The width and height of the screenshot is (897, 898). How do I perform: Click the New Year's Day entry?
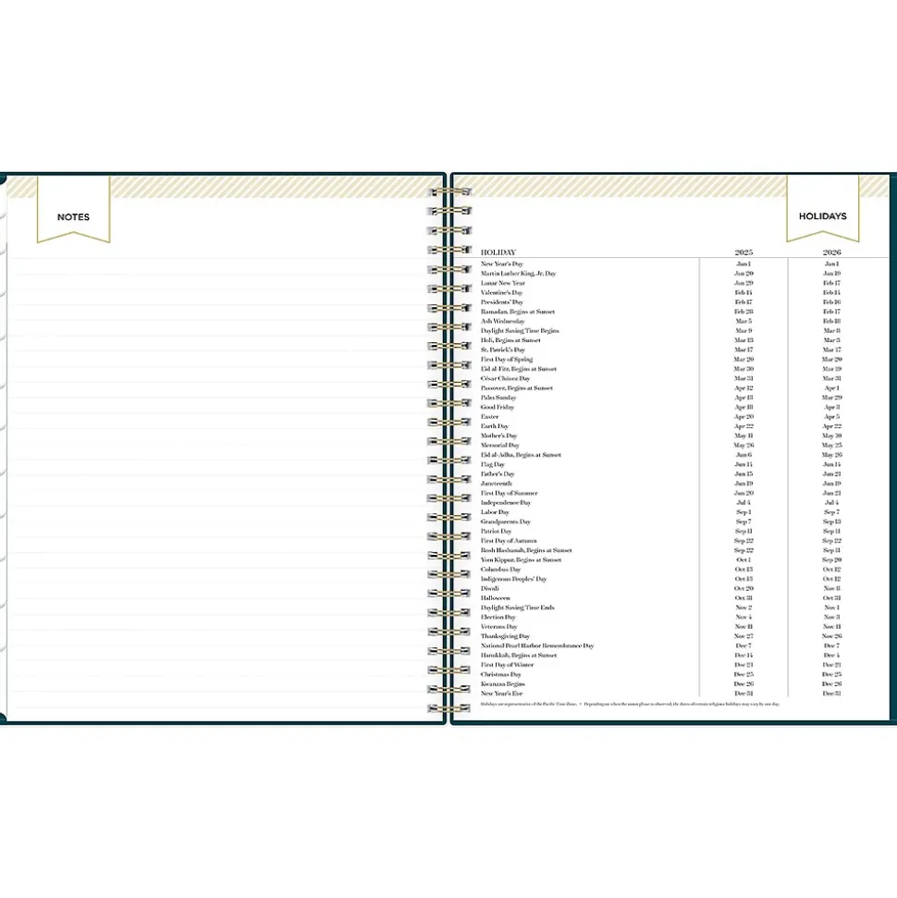pos(501,264)
